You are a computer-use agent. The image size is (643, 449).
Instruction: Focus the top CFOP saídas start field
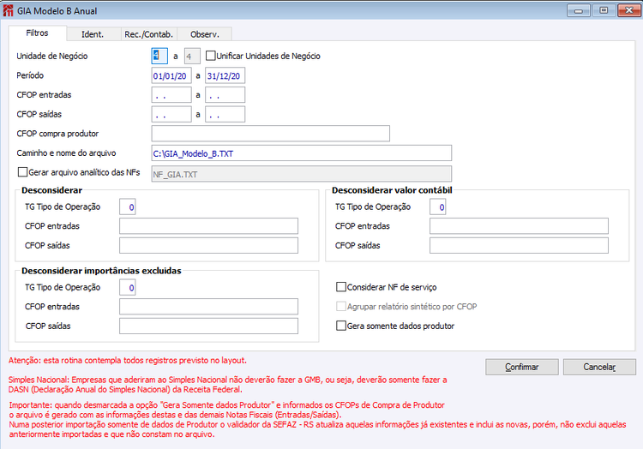(x=171, y=114)
